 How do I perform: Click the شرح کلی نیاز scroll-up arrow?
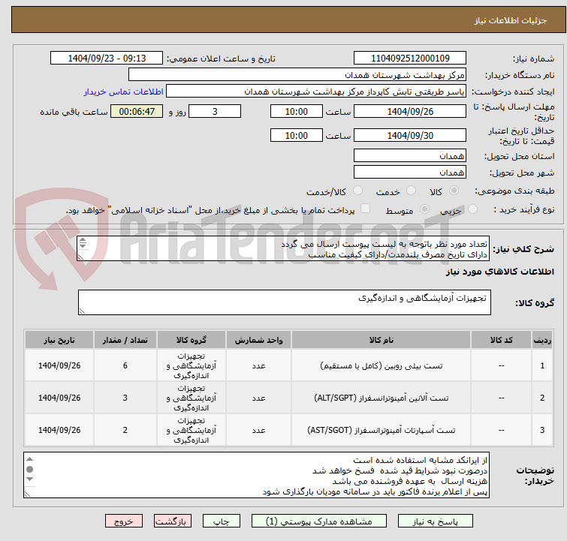(x=83, y=240)
